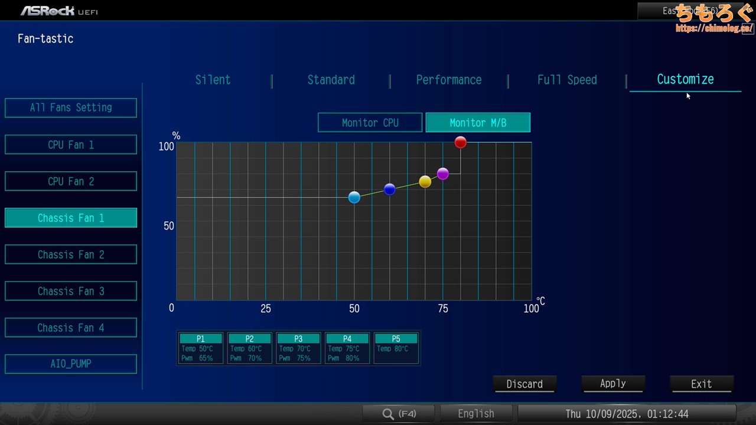Click the search magnifier F4 button
The height and width of the screenshot is (425, 756).
399,414
